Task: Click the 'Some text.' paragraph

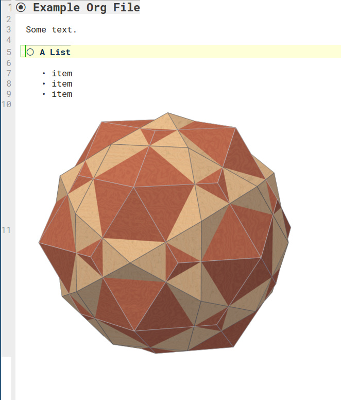Action: [51, 29]
